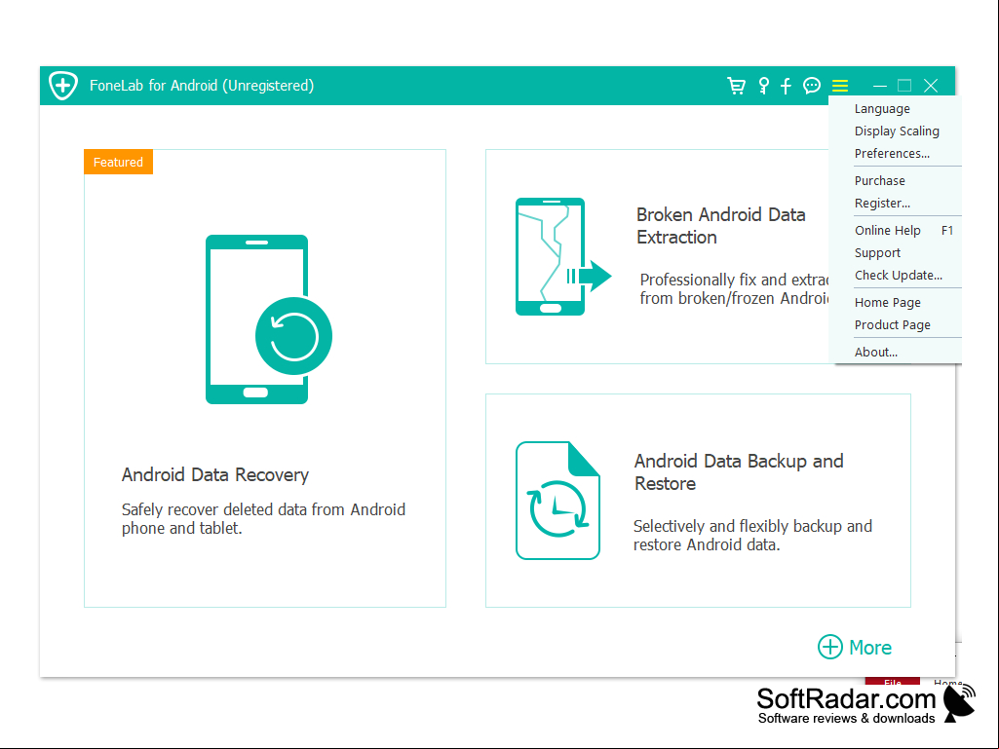
Task: Click the FoneLab shield logo icon
Action: tap(63, 86)
